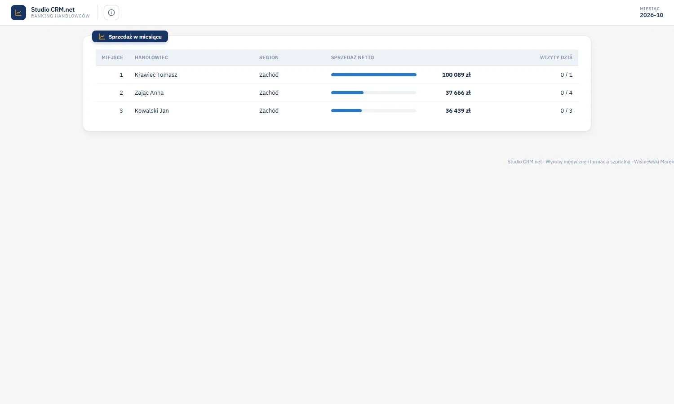Click the month value 2026-10
Screen dimensions: 674x404
pyautogui.click(x=652, y=15)
